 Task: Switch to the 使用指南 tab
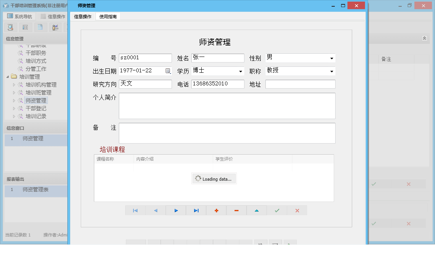click(x=108, y=17)
